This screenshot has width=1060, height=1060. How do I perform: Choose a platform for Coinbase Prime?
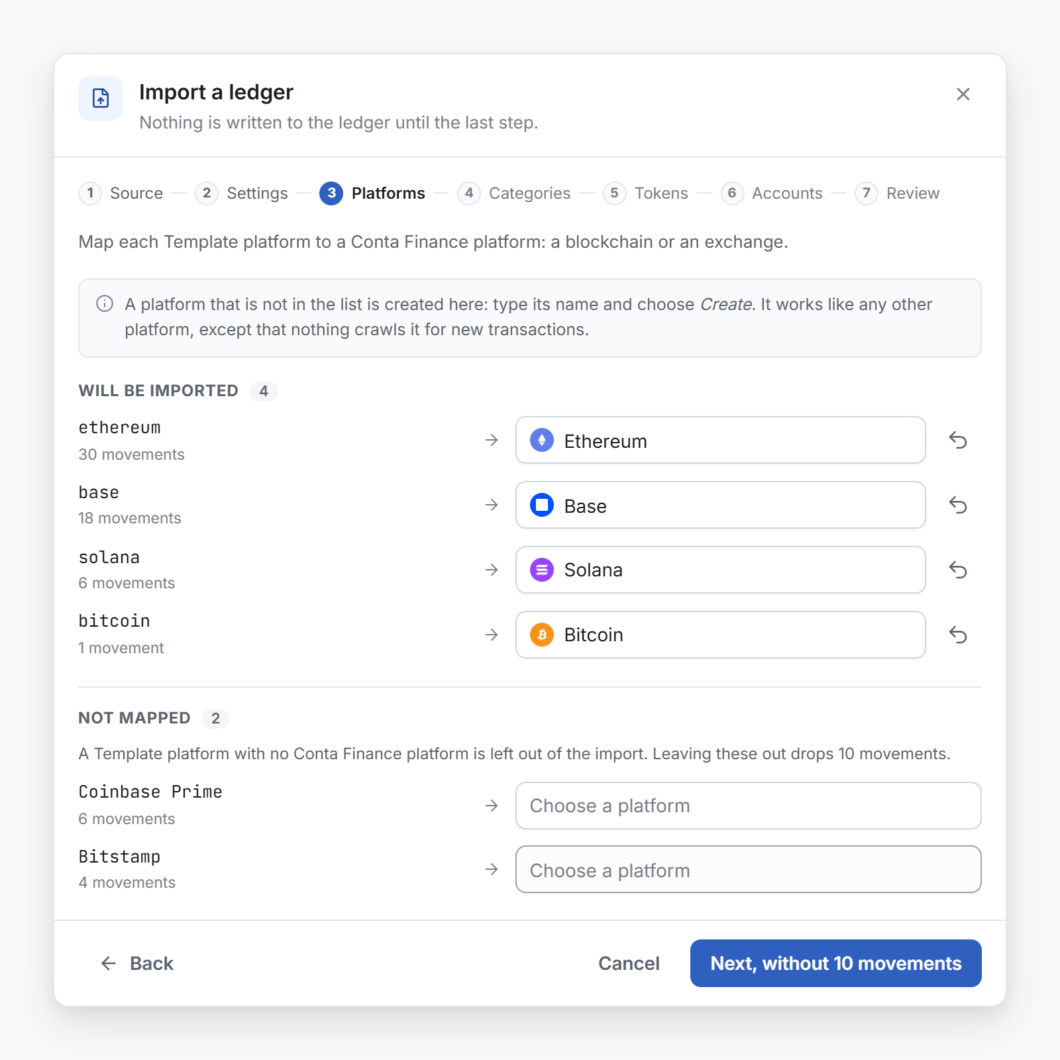tap(748, 806)
